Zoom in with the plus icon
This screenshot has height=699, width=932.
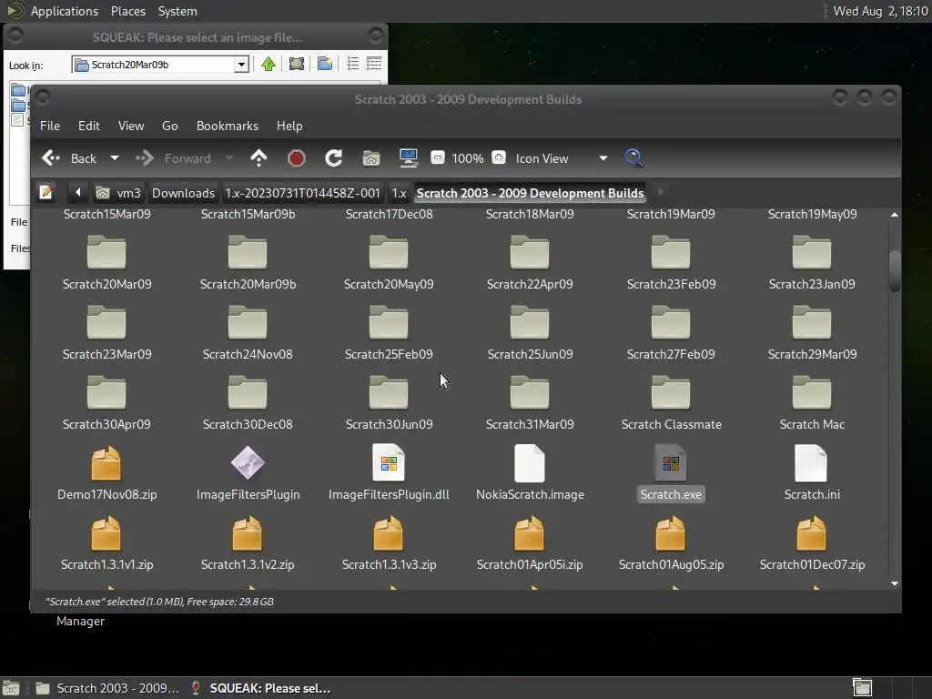point(499,157)
